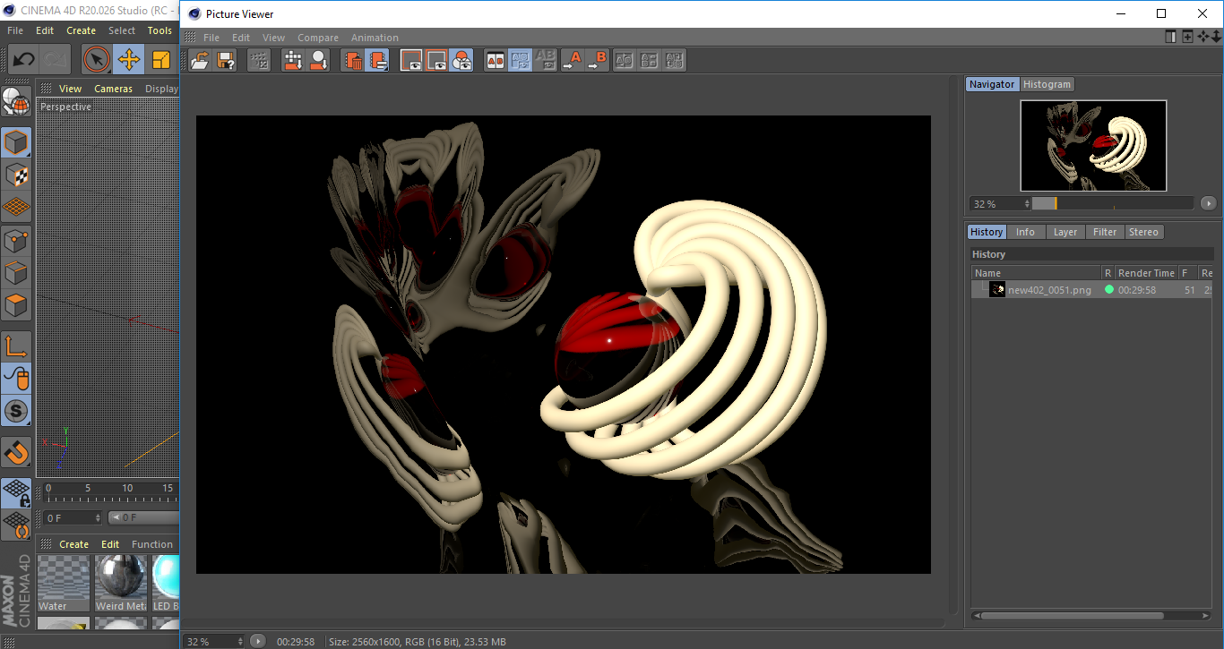Click the green render status dot

tap(1109, 289)
